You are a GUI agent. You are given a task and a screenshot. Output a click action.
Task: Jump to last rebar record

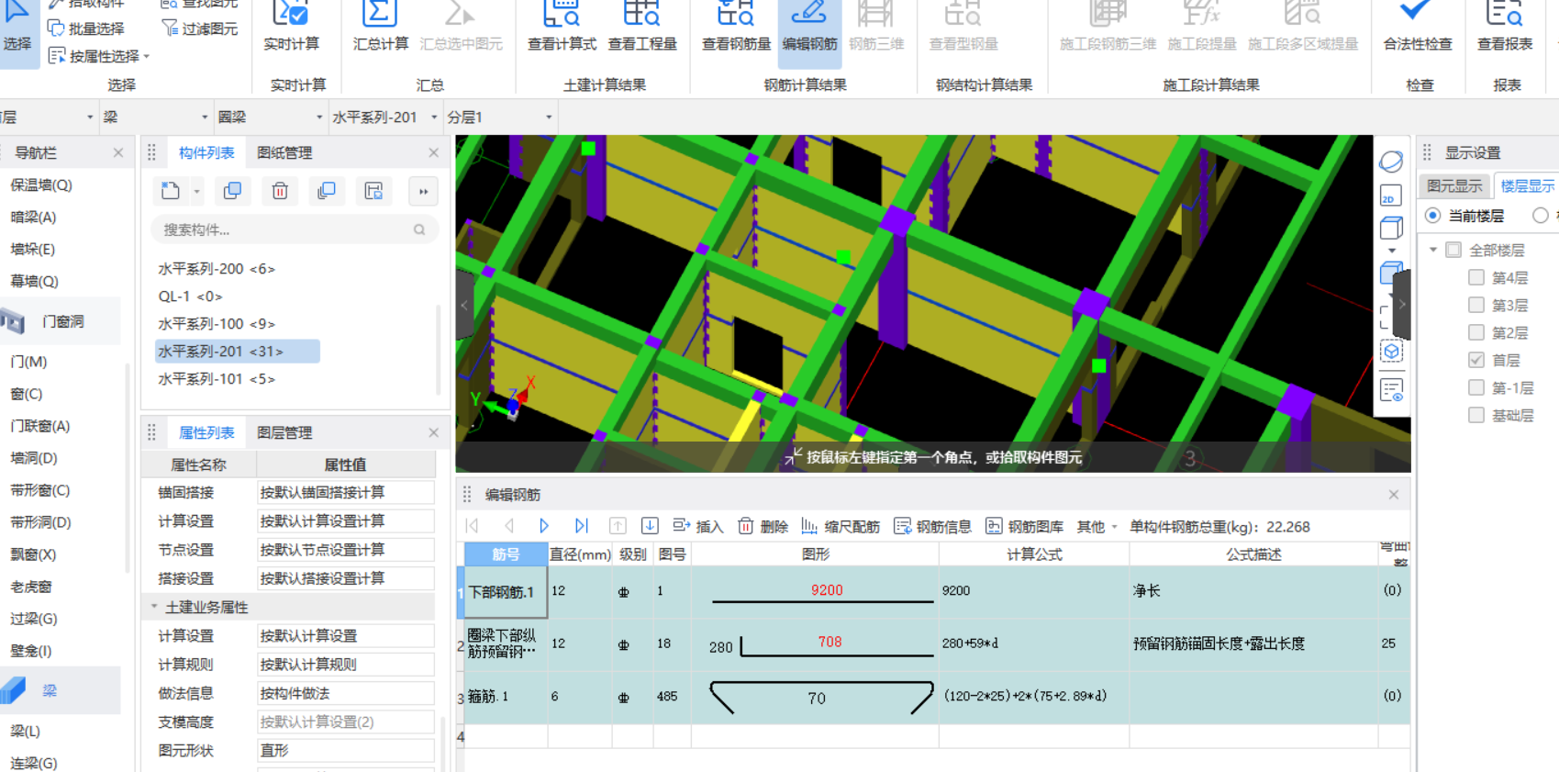coord(581,526)
